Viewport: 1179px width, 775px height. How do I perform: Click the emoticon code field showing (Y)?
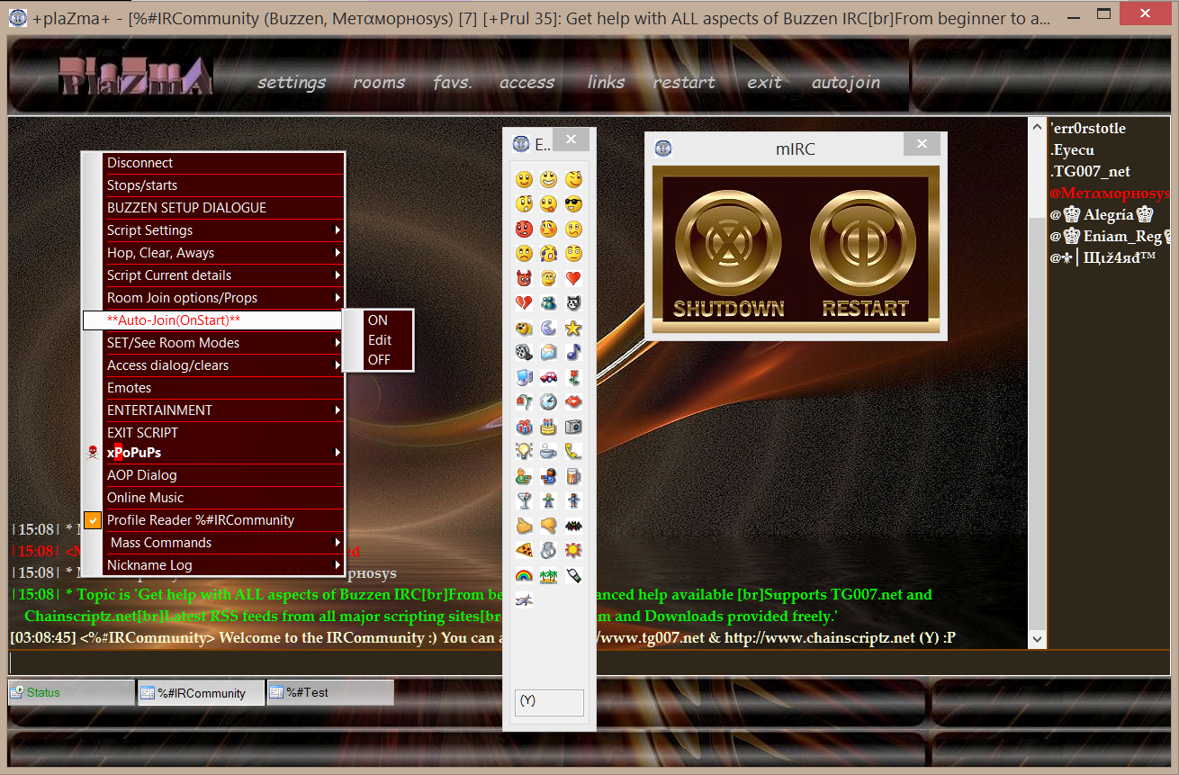tap(549, 702)
